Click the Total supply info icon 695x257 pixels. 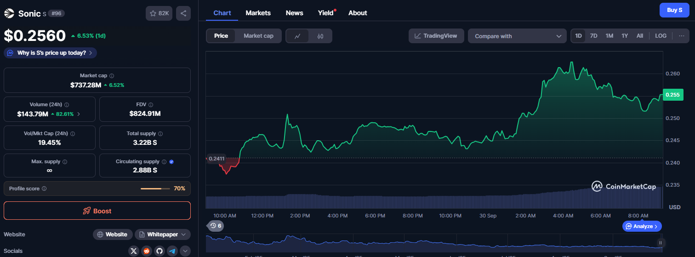160,134
